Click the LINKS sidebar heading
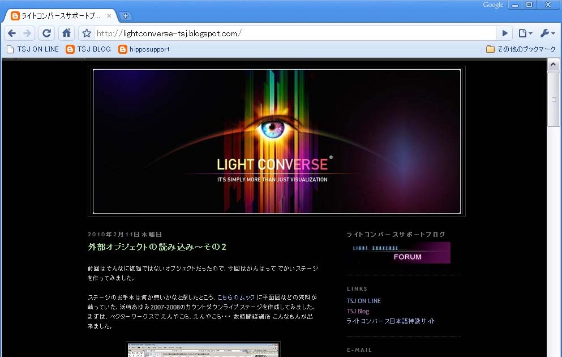The height and width of the screenshot is (357, 562). point(357,289)
